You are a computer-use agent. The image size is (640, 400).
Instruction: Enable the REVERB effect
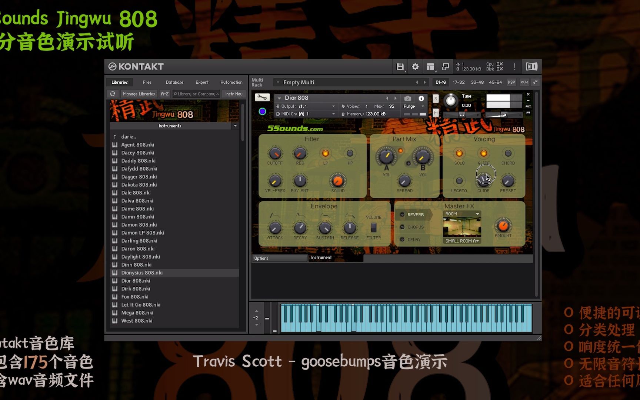pyautogui.click(x=402, y=214)
